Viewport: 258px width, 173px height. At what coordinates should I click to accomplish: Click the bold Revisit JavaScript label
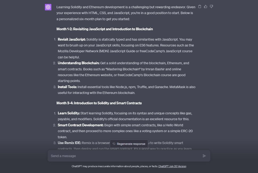click(x=72, y=40)
